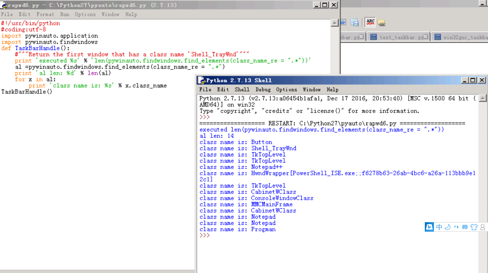This screenshot has height=273, width=488.
Task: Open the on-screen keyboard icon in IME bar
Action: tap(465, 227)
